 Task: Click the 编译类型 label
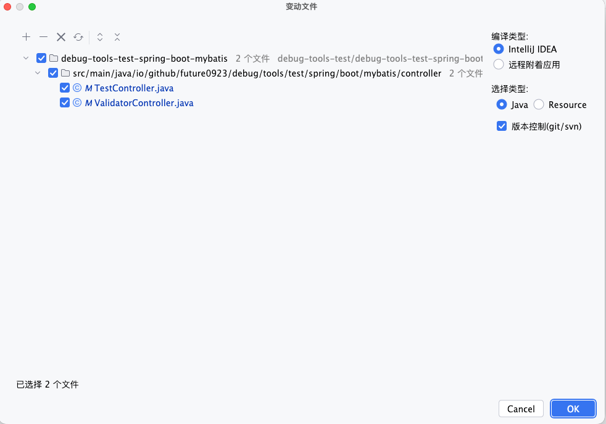click(509, 36)
